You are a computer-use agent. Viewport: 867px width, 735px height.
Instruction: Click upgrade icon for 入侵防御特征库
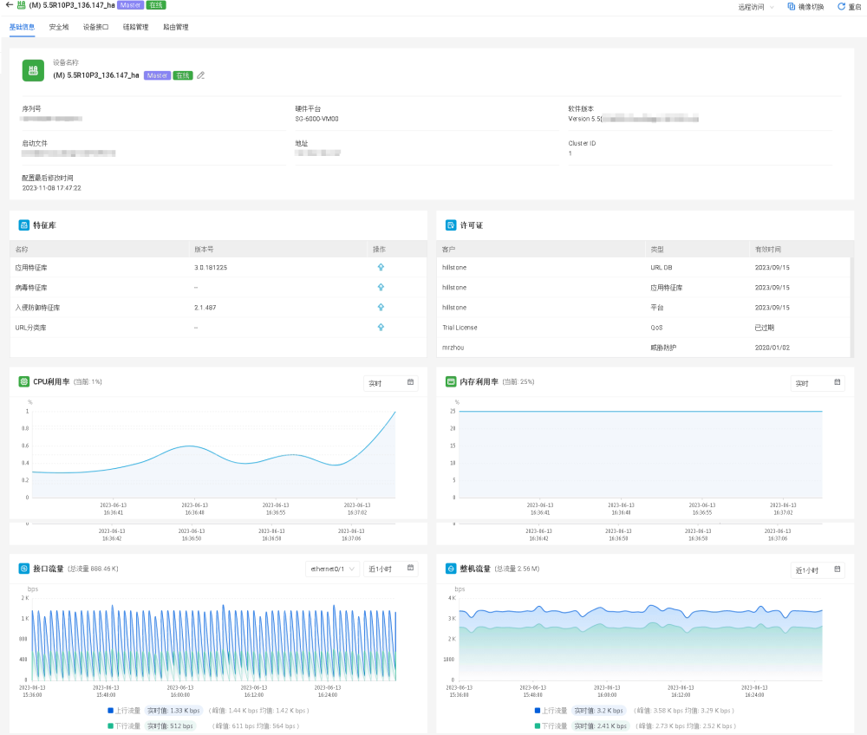381,307
